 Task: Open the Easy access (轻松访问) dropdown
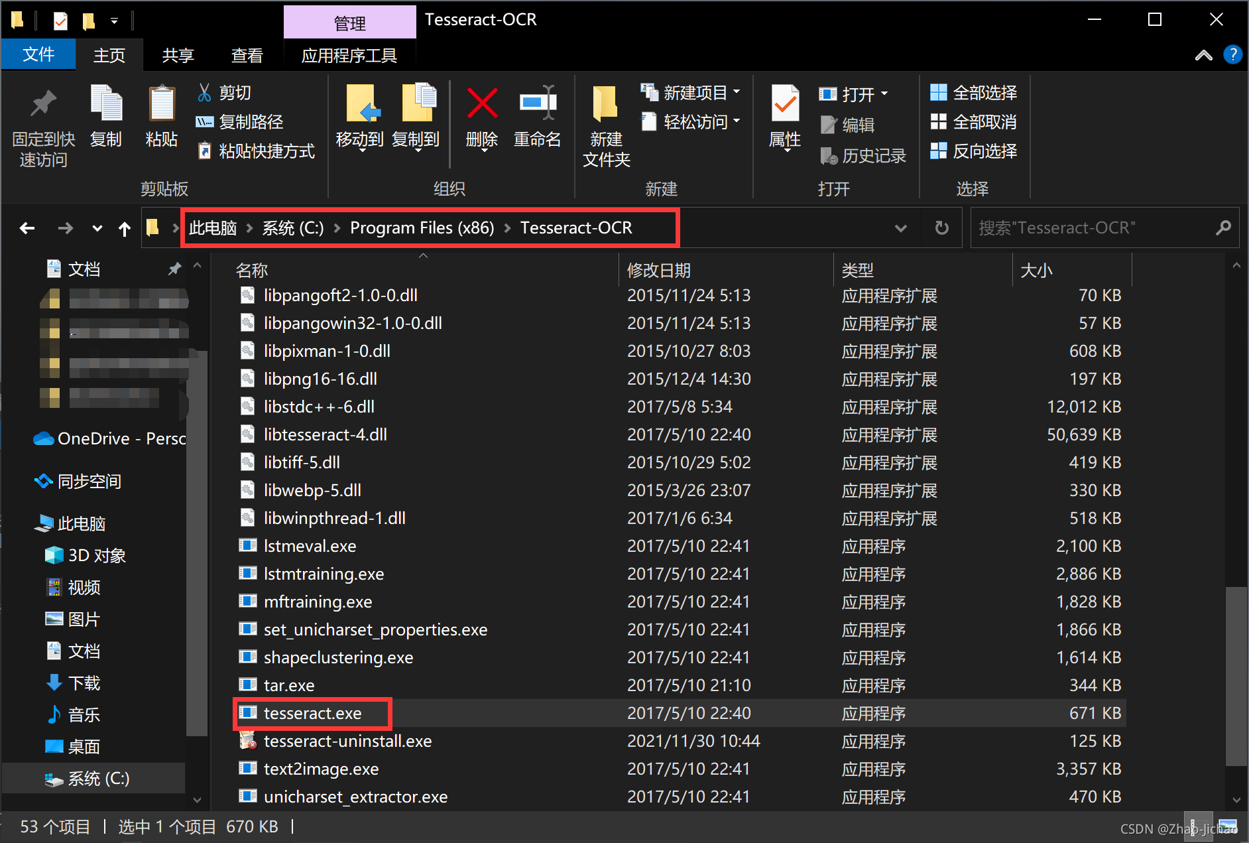tap(737, 121)
